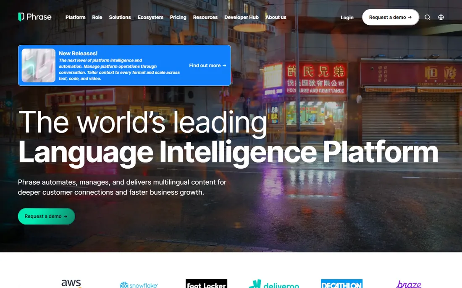Screen dimensions: 462x288
Task: Click the Login link
Action: pos(347,18)
